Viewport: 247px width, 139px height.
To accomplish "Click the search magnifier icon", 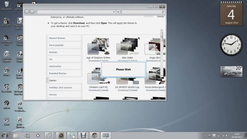I will pyautogui.click(x=163, y=12).
